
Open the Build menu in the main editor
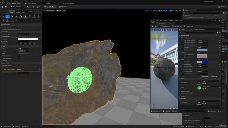(x=26, y=1)
